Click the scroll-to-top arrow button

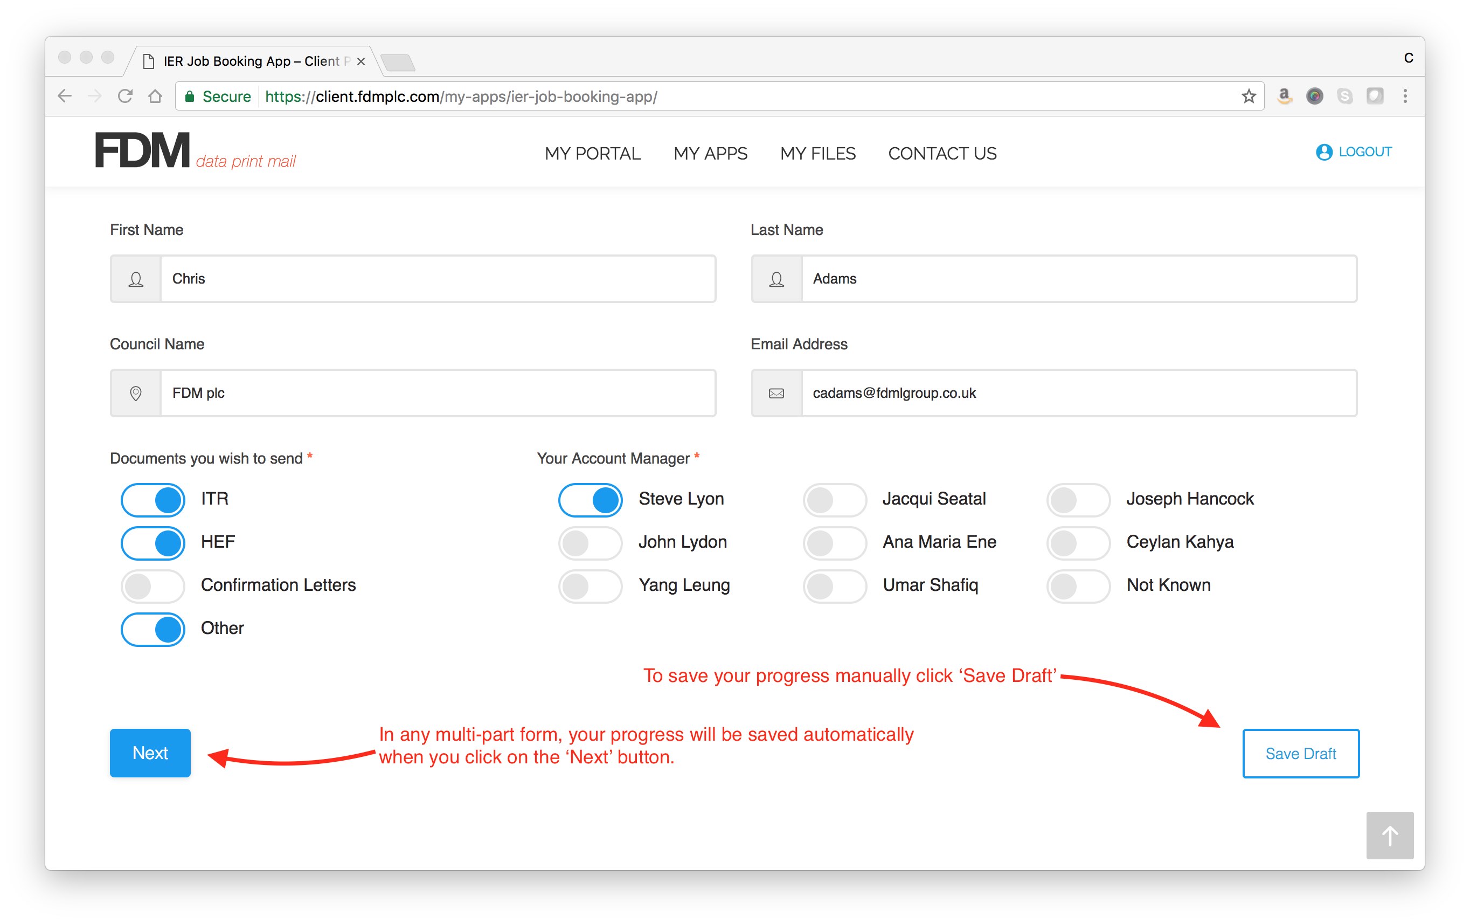tap(1389, 835)
